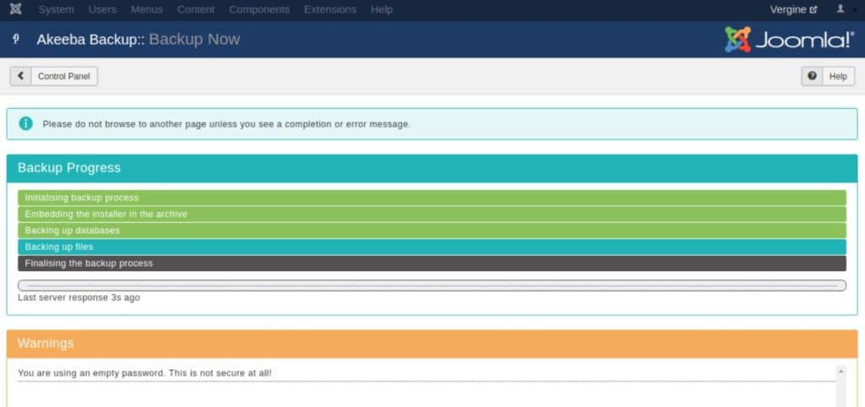The height and width of the screenshot is (407, 865).
Task: Click the 'Backing up databases' step
Action: coord(432,231)
